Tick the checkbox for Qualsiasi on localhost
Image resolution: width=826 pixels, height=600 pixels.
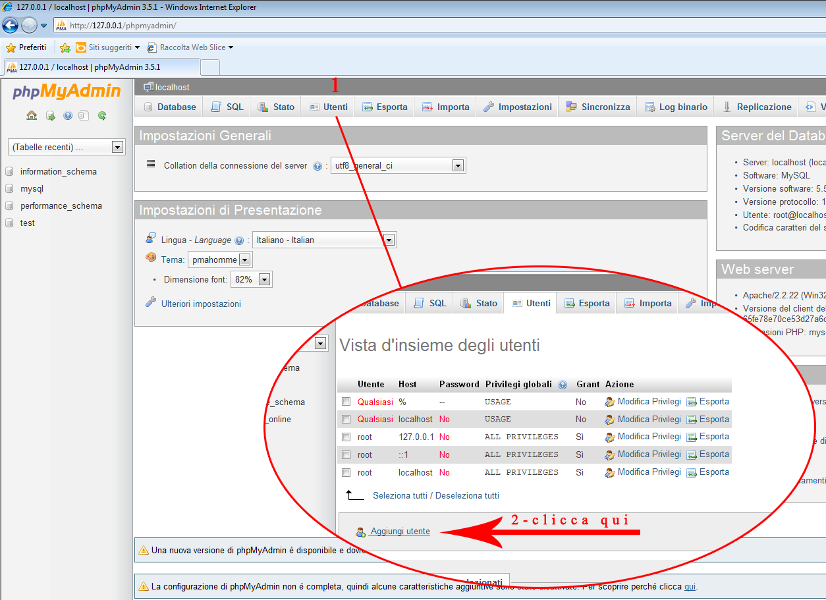(346, 419)
